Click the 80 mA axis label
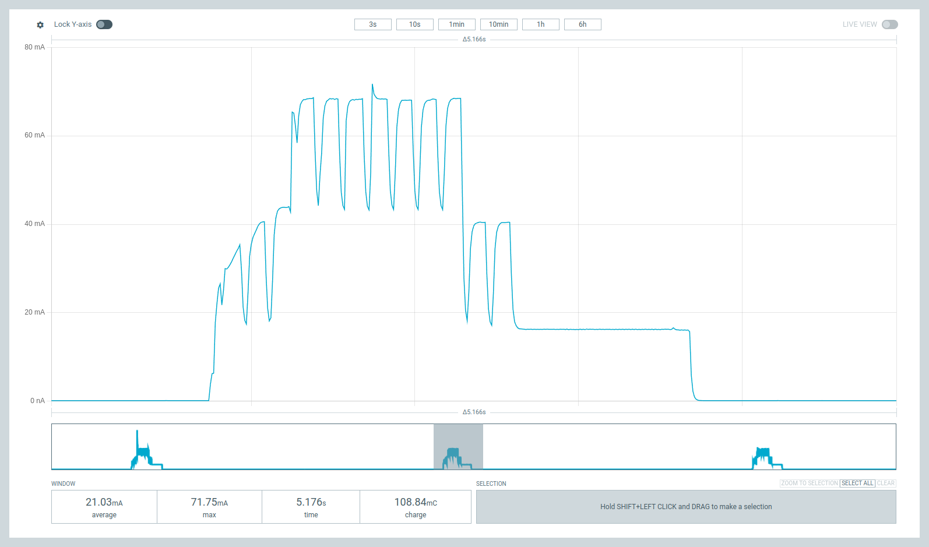 tap(34, 47)
